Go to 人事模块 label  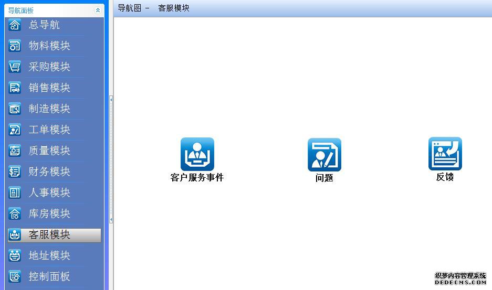[49, 193]
